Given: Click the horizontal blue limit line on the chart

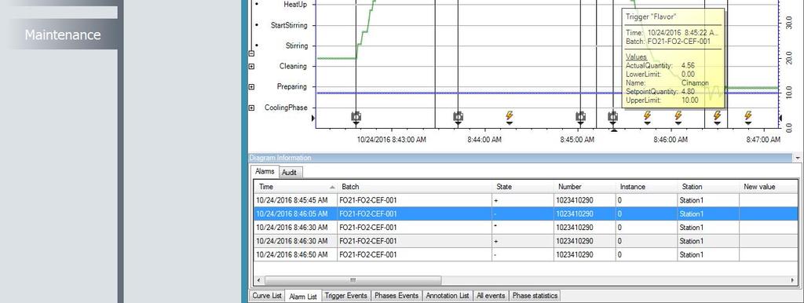Looking at the screenshot, I should [547, 93].
